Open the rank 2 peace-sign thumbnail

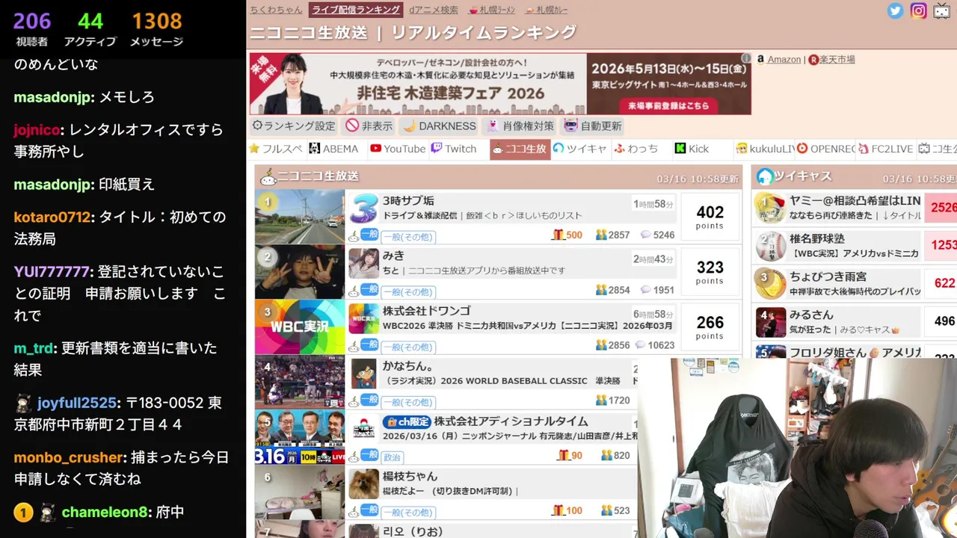[300, 272]
